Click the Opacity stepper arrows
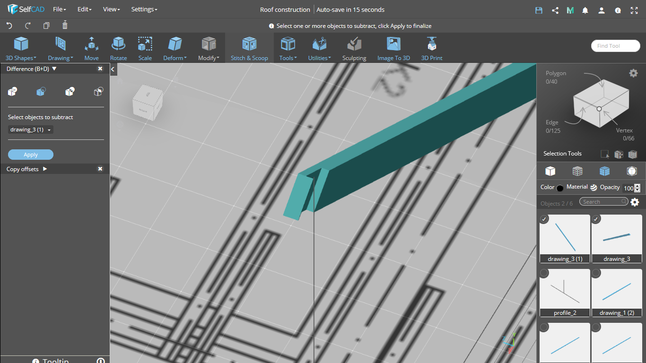The image size is (646, 363). tap(637, 188)
